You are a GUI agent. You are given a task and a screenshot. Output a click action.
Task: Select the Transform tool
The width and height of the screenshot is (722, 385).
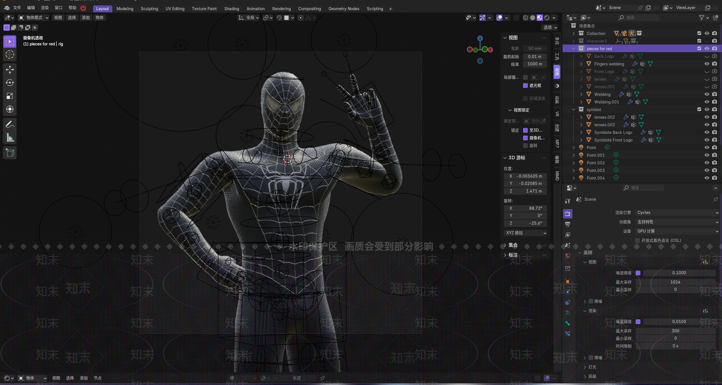pyautogui.click(x=10, y=109)
